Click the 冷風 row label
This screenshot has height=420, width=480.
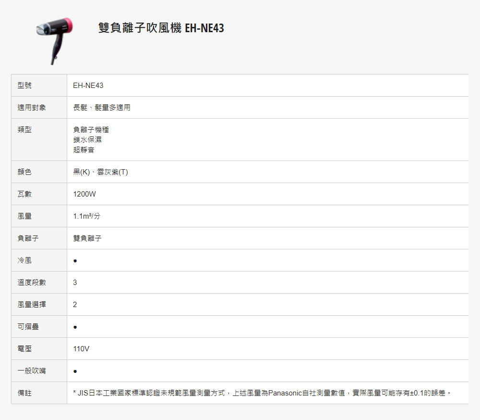24,260
